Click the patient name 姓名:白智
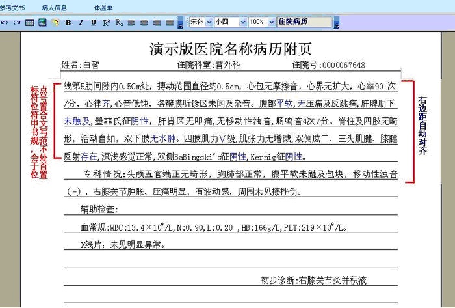455x308 pixels. 80,64
